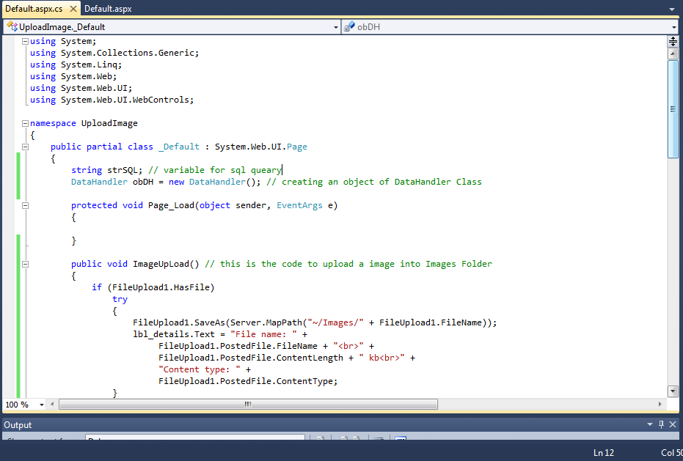Click the vertical scrollbar thumb
683x461 pixels.
pos(673,108)
